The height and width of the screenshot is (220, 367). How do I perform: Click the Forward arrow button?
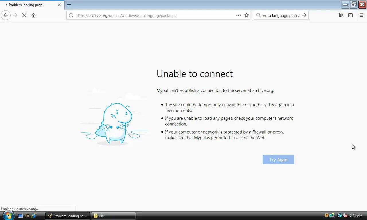15,15
